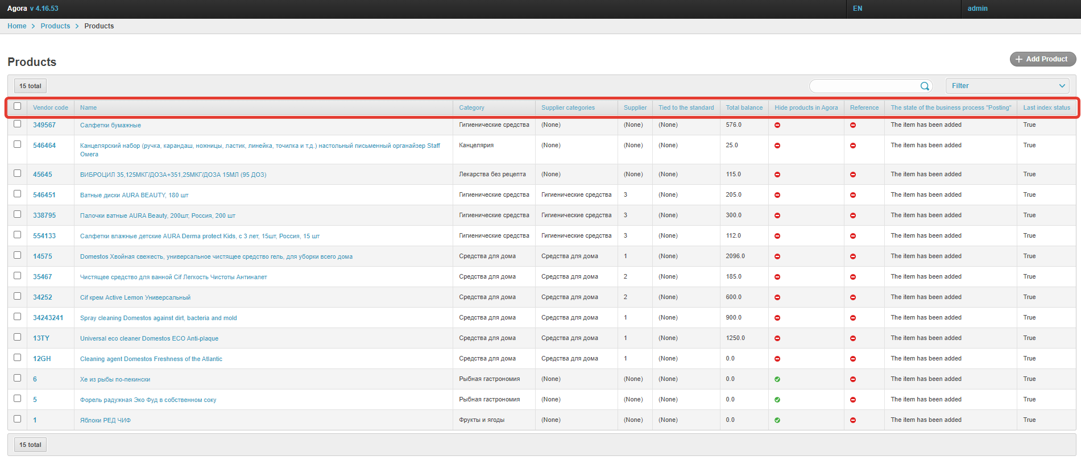Toggle the select-all checkbox in header

coord(18,106)
